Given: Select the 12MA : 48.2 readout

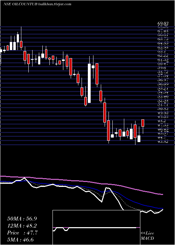Looking at the screenshot, I should click(22, 226).
